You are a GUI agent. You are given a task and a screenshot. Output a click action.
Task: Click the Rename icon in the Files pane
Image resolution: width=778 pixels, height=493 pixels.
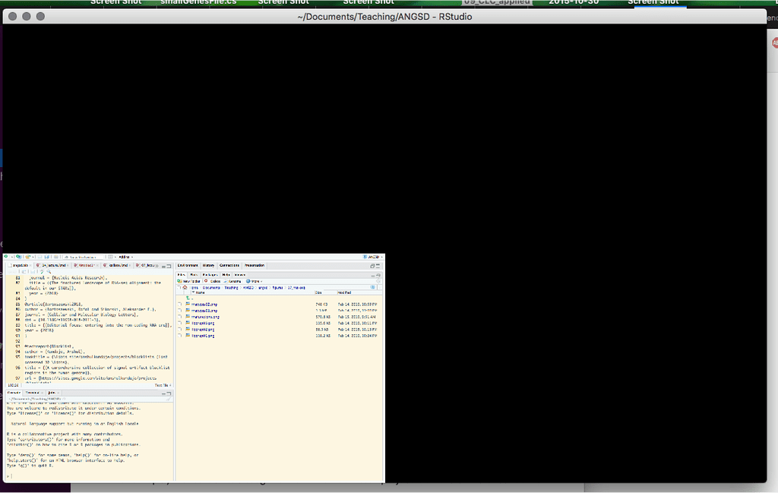[x=232, y=282]
